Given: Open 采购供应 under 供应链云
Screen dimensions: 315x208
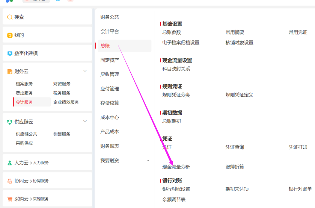Looking at the screenshot, I should pos(24,143).
